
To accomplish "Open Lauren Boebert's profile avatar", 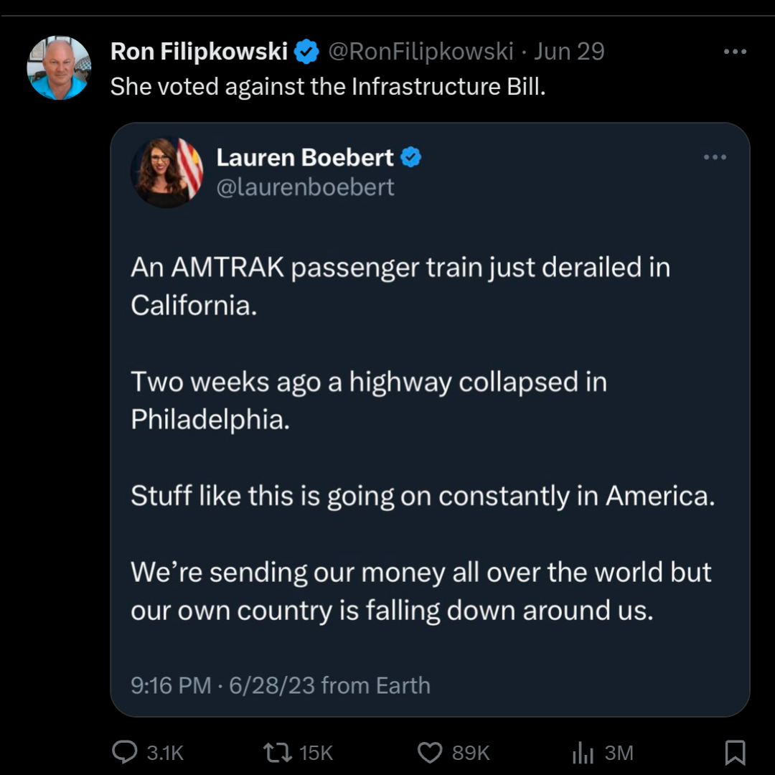I will tap(166, 172).
